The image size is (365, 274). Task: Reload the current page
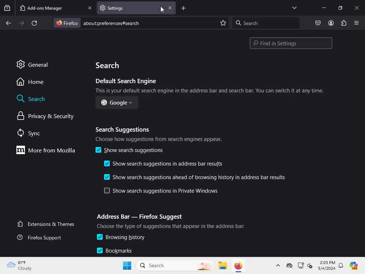[34, 23]
